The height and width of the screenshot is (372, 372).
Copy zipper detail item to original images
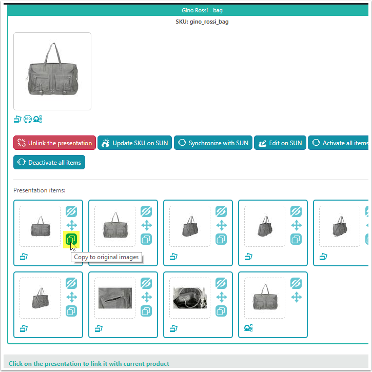point(146,311)
